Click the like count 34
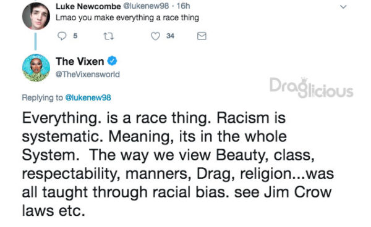Viewport: 371px width, 227px height. pos(171,36)
